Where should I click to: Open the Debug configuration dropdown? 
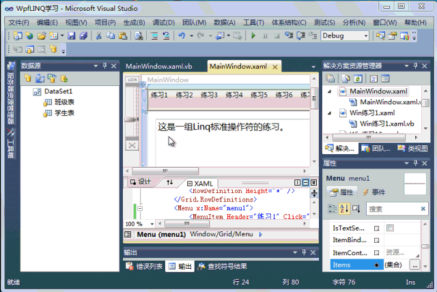[x=366, y=36]
